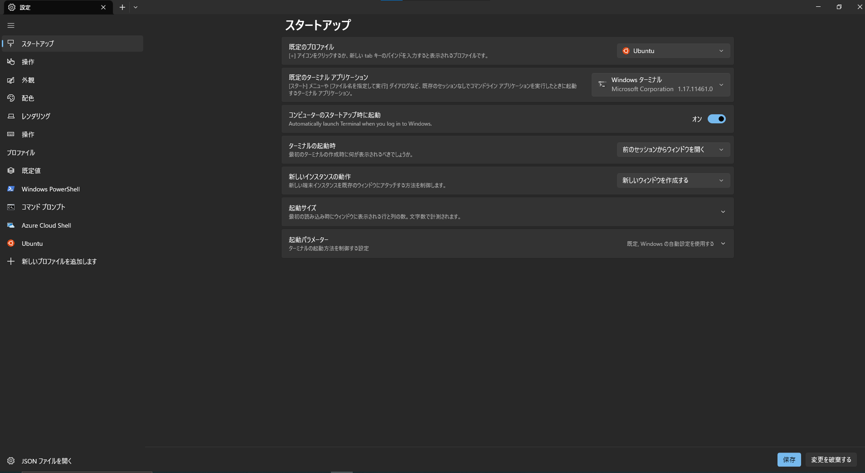Disable コンピューターのスタートアップ時に起動
Image resolution: width=865 pixels, height=473 pixels.
click(x=716, y=119)
